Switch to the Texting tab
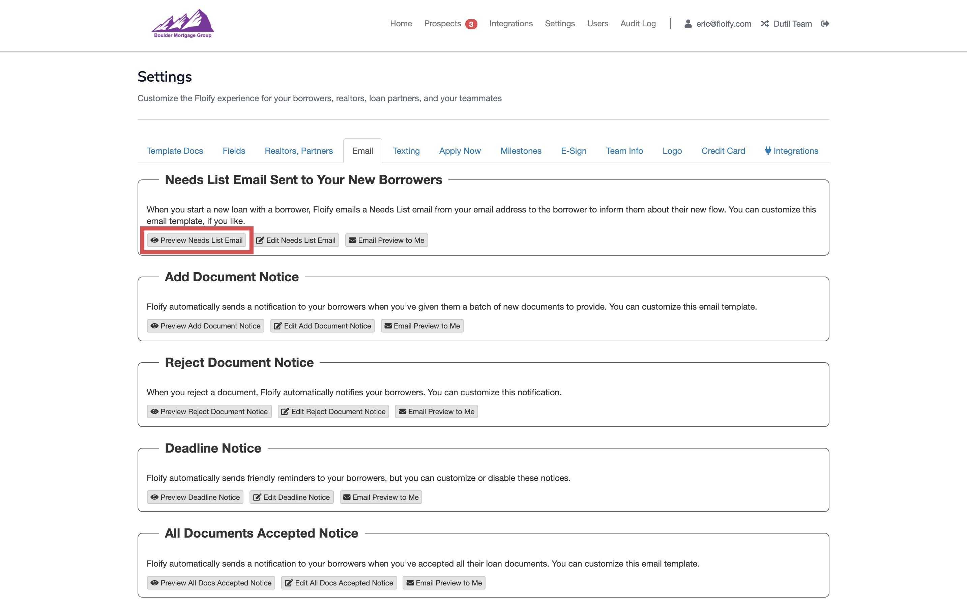Viewport: 967px width, 603px height. click(x=406, y=151)
